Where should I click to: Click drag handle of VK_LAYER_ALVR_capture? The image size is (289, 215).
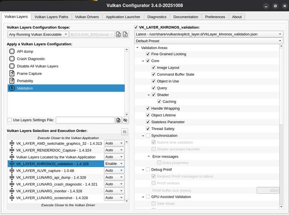(x=12, y=171)
